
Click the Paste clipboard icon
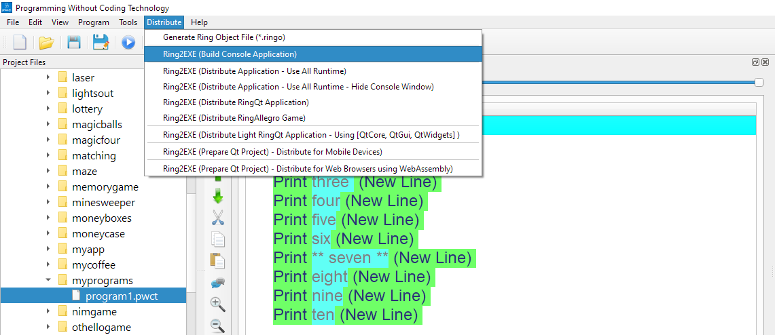click(218, 261)
